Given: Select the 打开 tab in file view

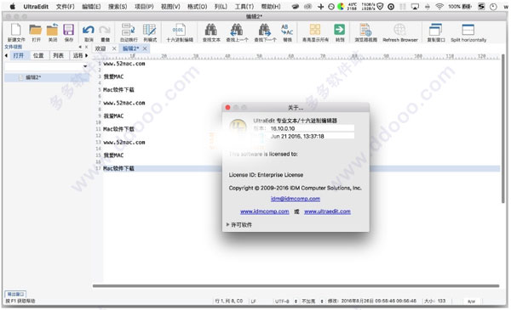Looking at the screenshot, I should [x=19, y=55].
